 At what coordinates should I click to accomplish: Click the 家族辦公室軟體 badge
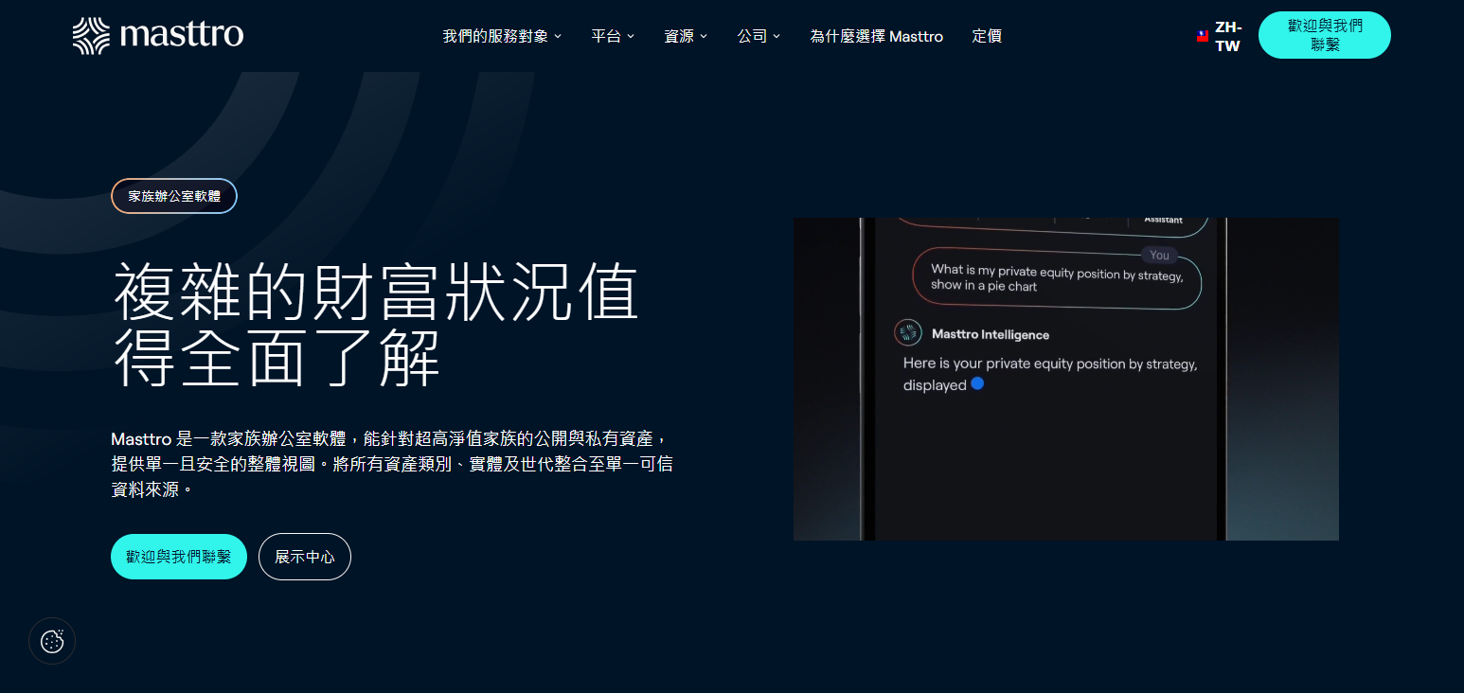(174, 196)
